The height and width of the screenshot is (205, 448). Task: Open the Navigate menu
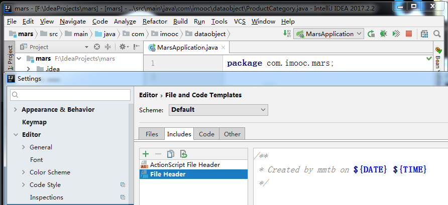73,22
